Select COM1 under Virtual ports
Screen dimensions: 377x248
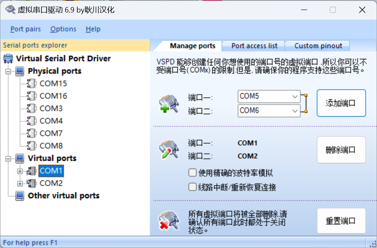coord(51,171)
